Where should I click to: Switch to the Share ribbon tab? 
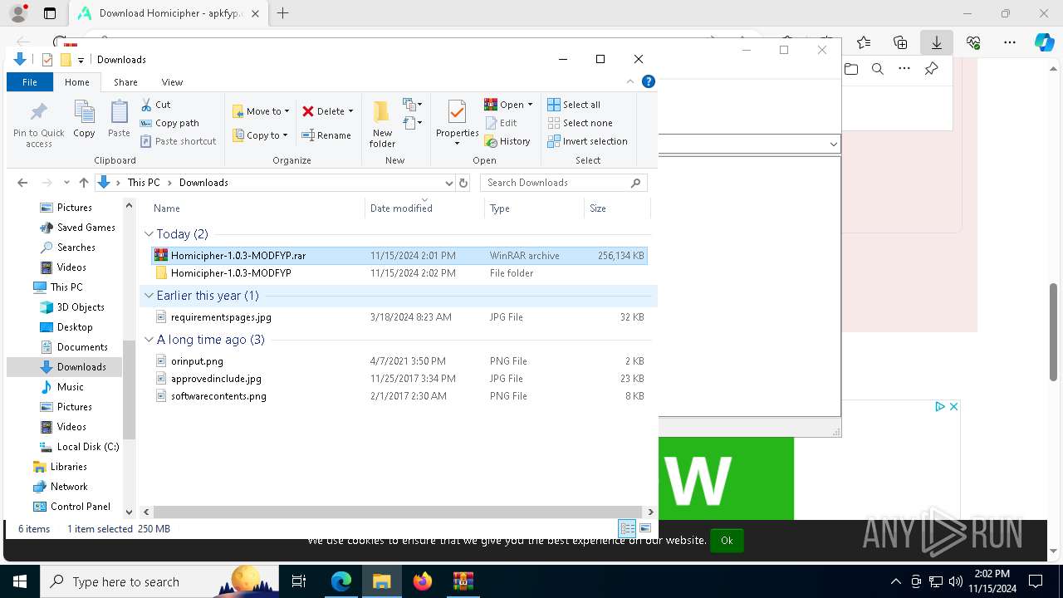click(125, 82)
